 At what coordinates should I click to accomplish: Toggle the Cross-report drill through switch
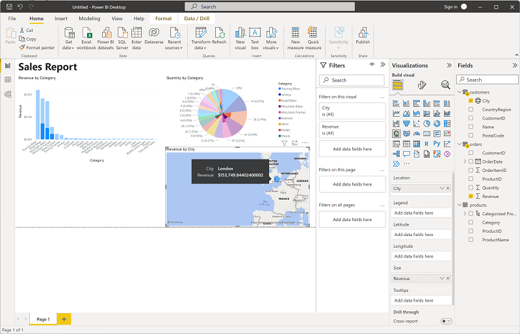[446, 321]
